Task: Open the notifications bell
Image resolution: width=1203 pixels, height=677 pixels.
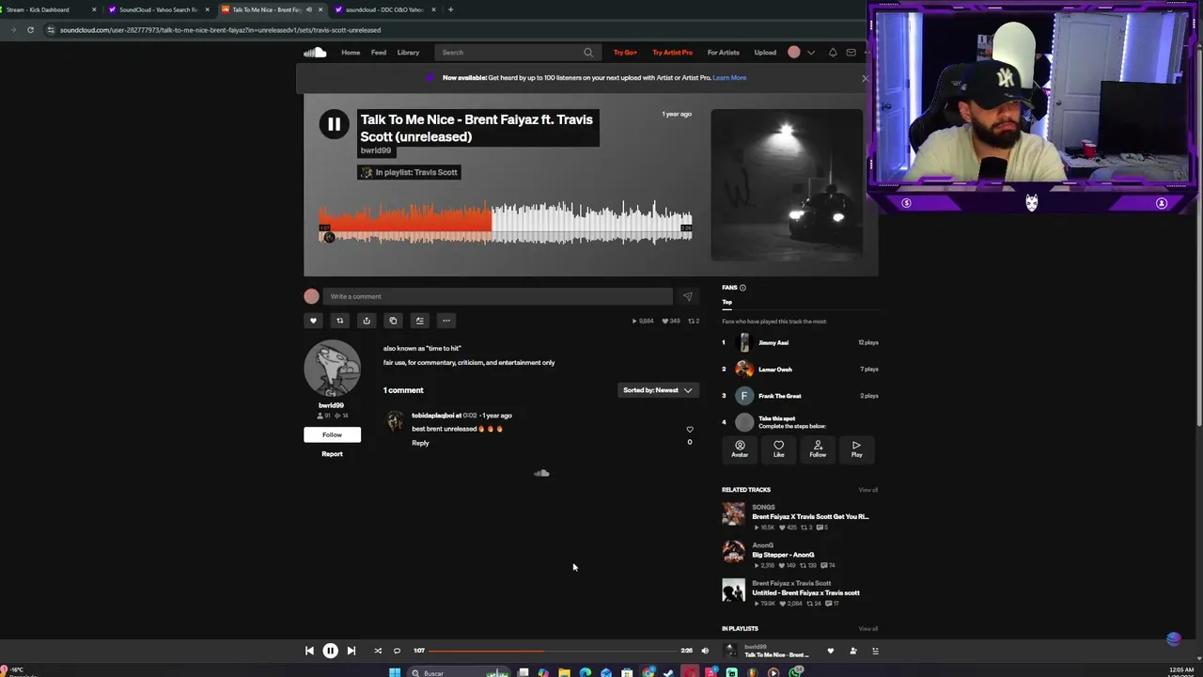Action: tap(833, 53)
